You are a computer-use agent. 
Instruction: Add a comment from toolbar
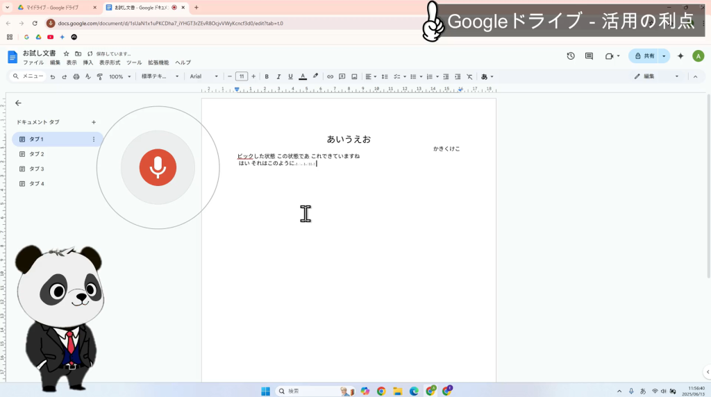click(342, 76)
